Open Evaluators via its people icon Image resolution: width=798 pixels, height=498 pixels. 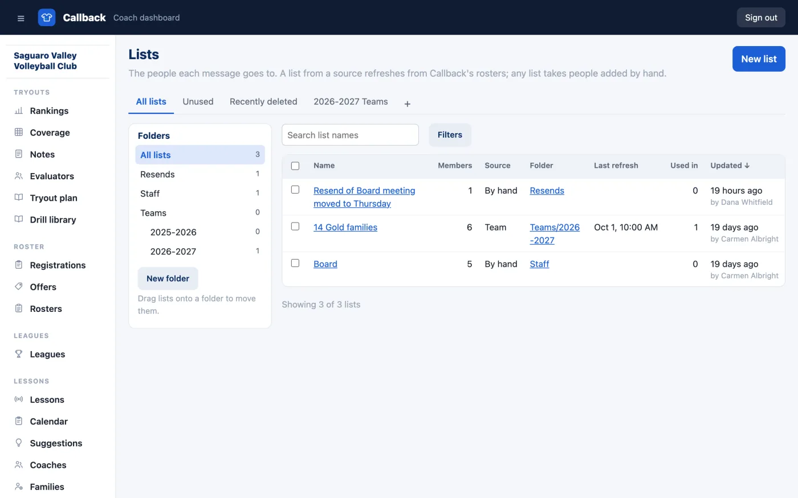click(x=19, y=176)
